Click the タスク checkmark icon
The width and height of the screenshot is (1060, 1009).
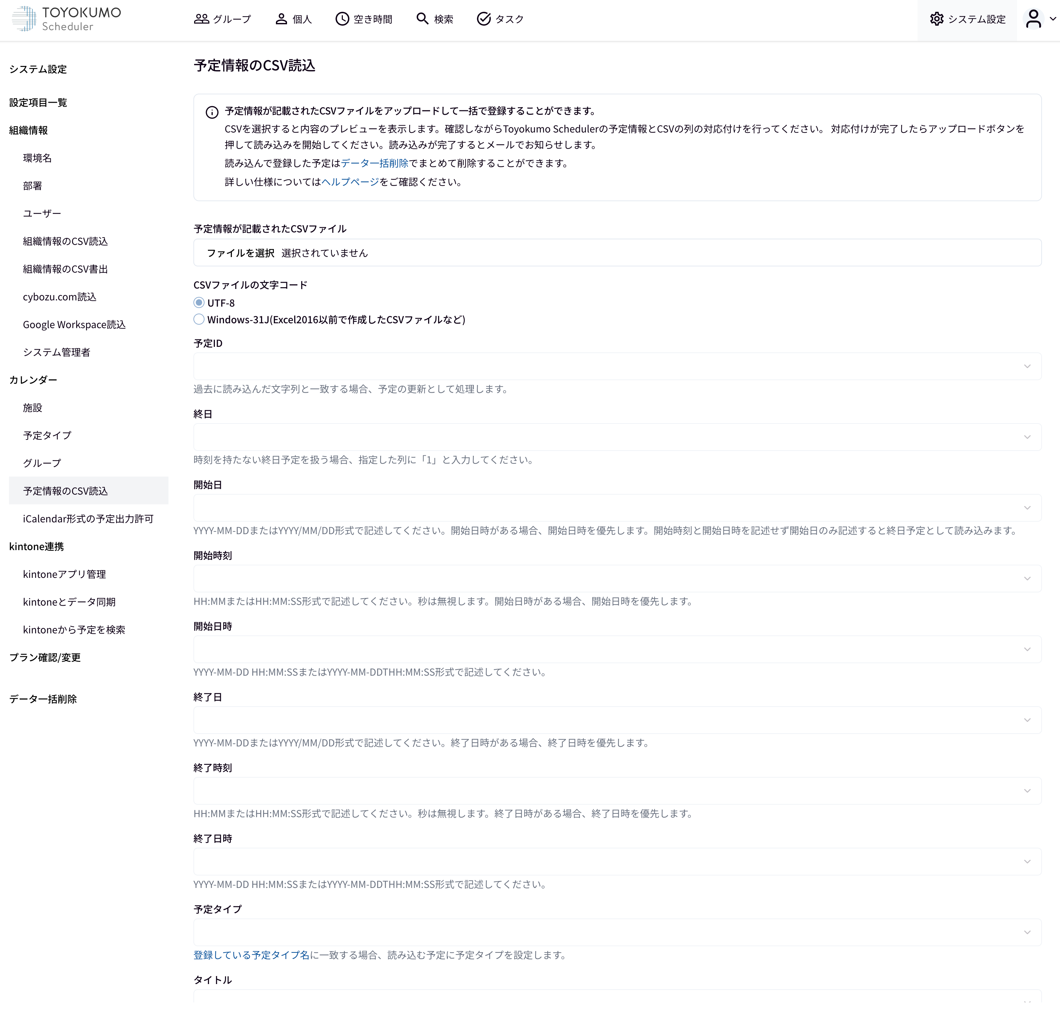click(x=484, y=19)
